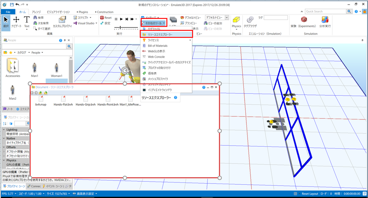The image size is (368, 198).
Task: Choose メッシュプロファイラ menu item
Action: pyautogui.click(x=167, y=79)
